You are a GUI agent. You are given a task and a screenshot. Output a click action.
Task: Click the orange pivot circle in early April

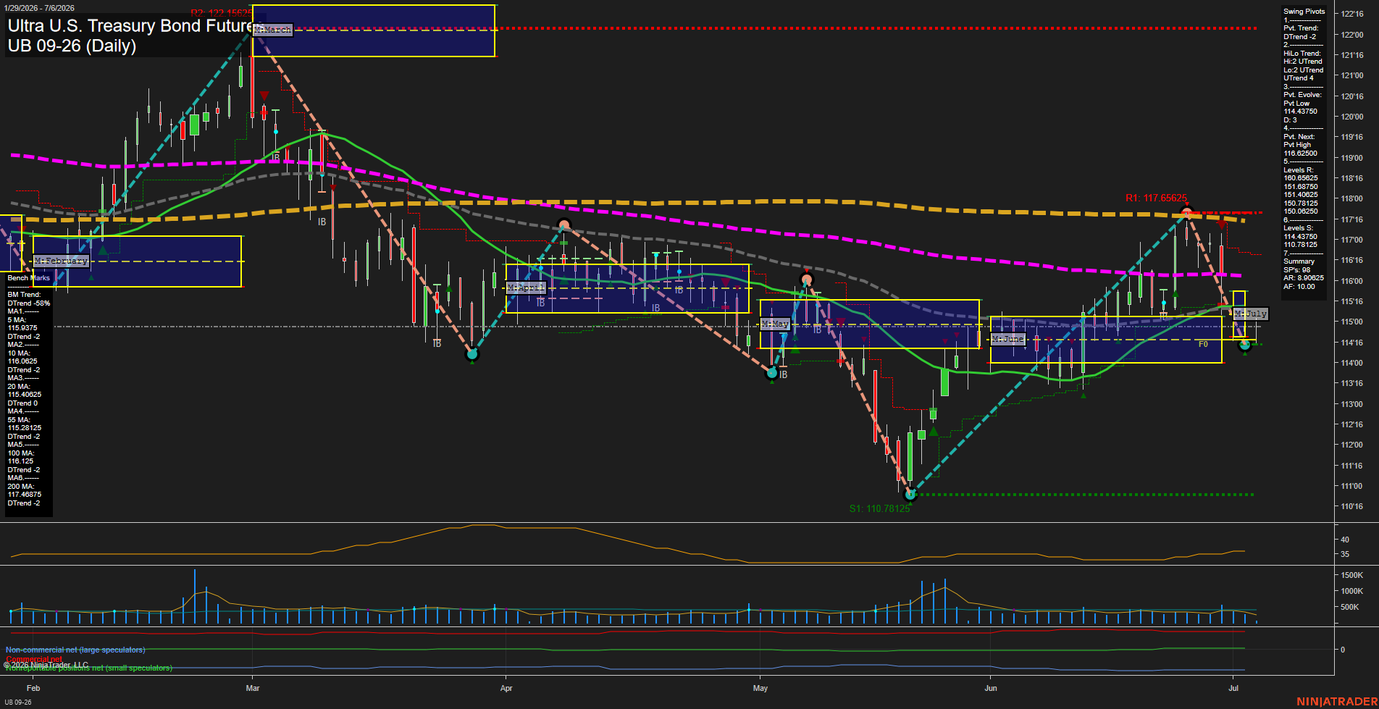coord(563,225)
